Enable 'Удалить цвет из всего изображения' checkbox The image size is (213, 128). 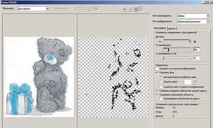click(161, 87)
